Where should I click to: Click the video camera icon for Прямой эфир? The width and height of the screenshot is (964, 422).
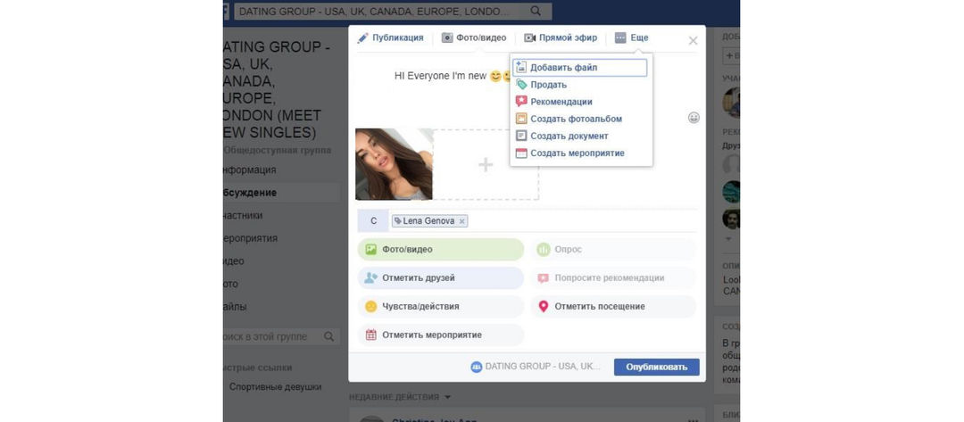click(530, 38)
